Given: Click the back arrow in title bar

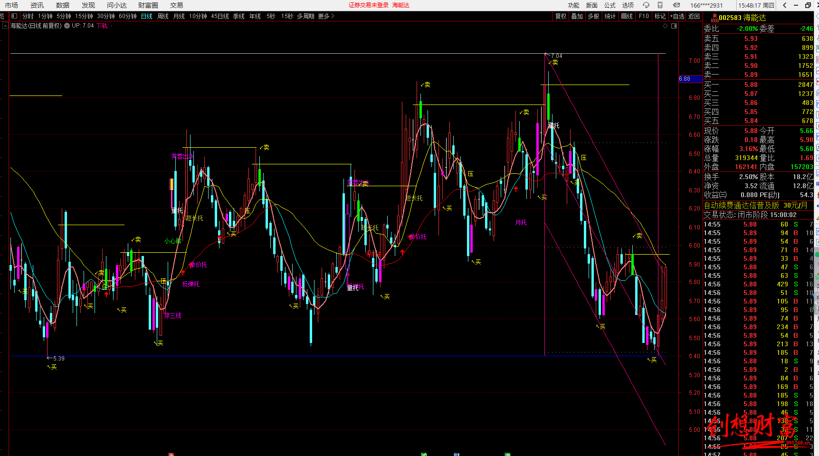Looking at the screenshot, I should 784,5.
